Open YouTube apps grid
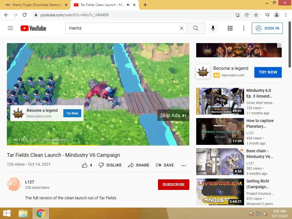The height and width of the screenshot is (219, 292). click(230, 28)
